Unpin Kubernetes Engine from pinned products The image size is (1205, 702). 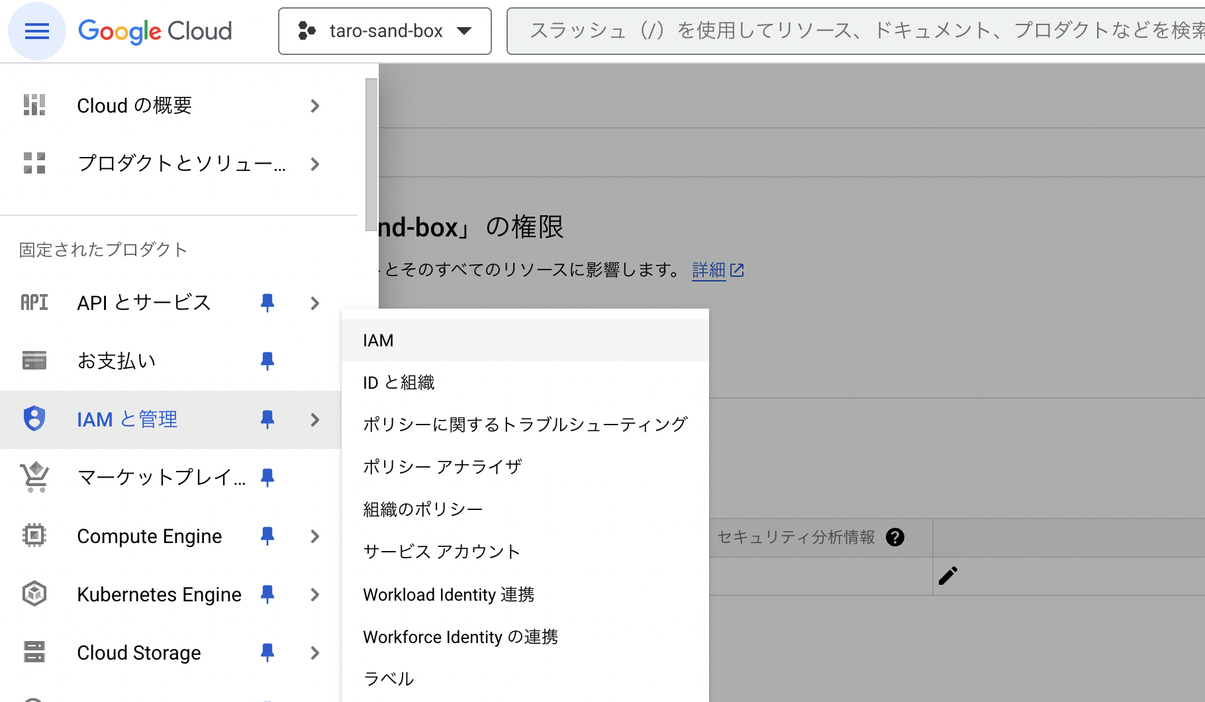(x=267, y=594)
